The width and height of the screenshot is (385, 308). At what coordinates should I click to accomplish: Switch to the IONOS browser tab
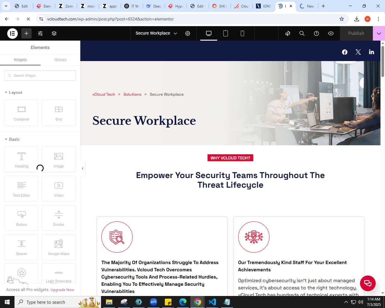tap(264, 6)
